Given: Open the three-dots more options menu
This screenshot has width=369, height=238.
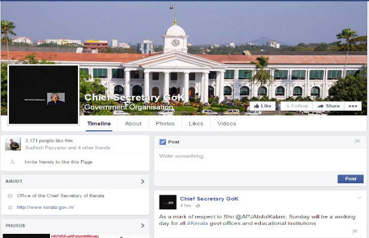Looking at the screenshot, I should [353, 106].
